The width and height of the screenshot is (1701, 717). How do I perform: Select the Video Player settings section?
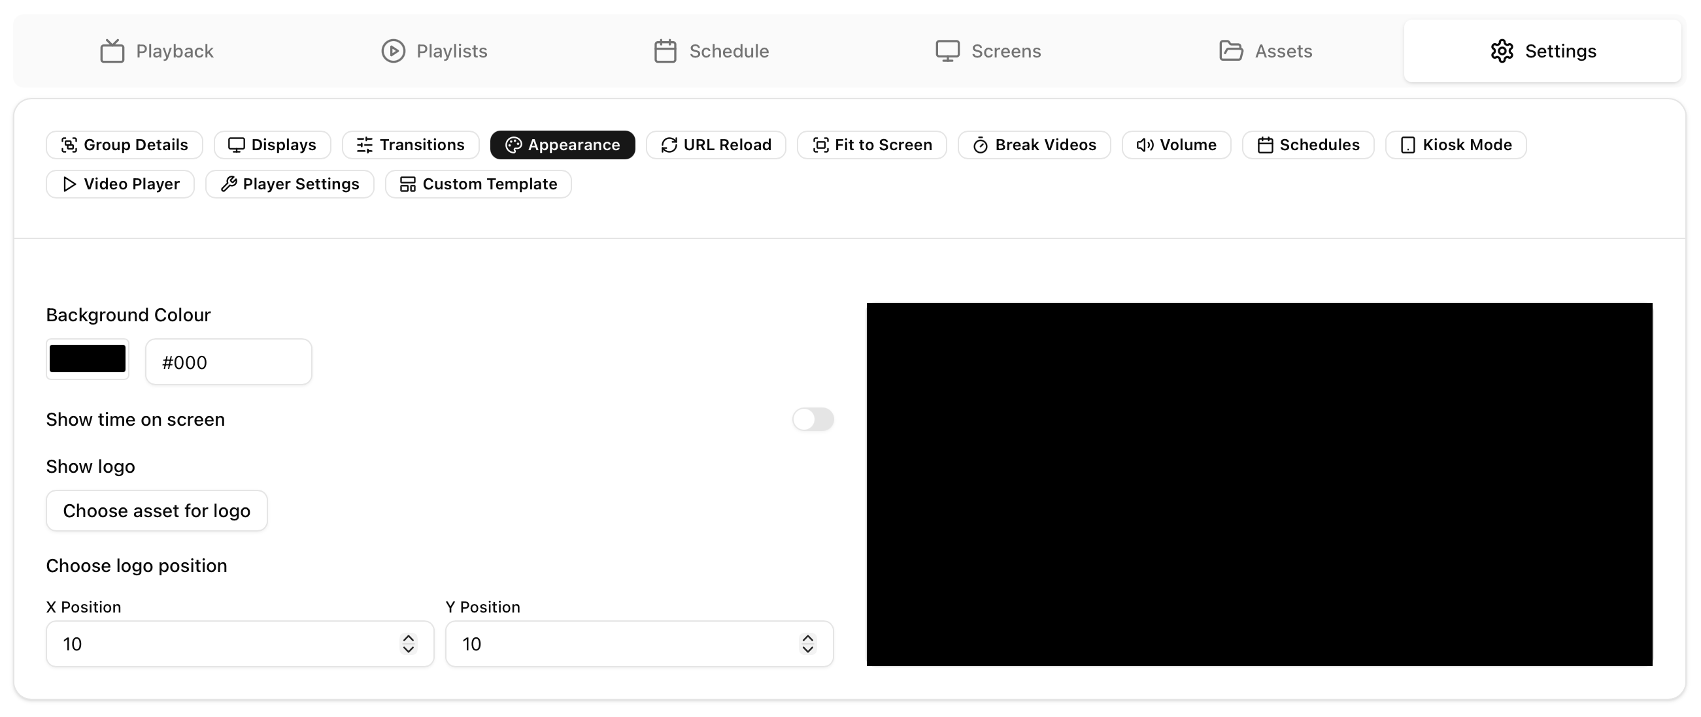(120, 184)
